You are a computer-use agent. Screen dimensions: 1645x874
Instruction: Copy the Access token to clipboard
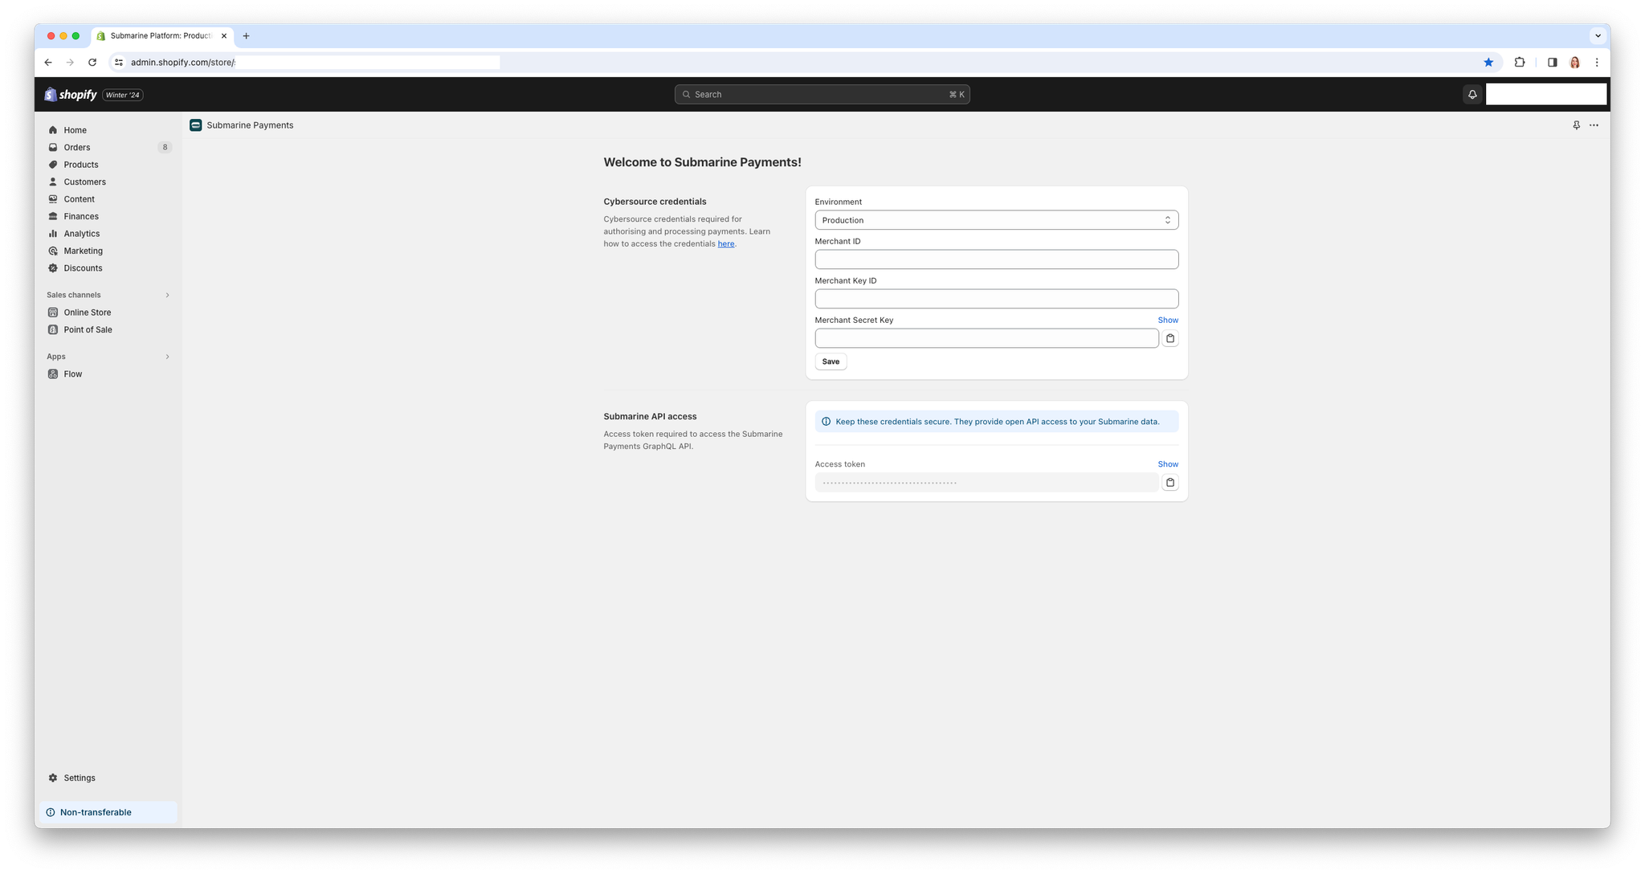point(1170,483)
